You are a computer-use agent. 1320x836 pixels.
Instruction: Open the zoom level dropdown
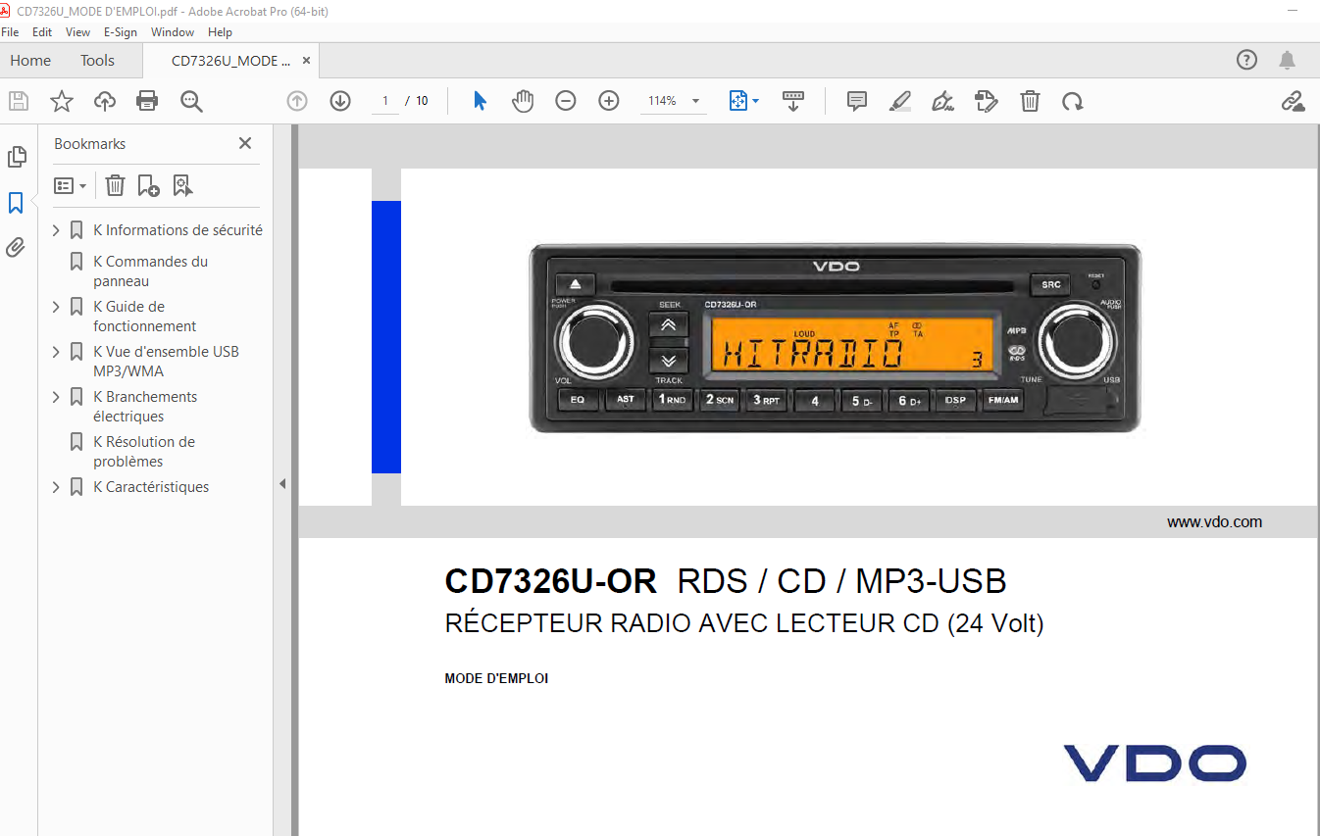tap(695, 101)
